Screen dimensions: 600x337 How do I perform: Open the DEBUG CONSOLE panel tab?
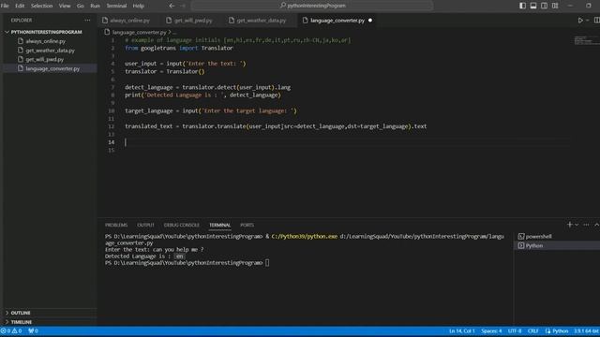coord(181,225)
